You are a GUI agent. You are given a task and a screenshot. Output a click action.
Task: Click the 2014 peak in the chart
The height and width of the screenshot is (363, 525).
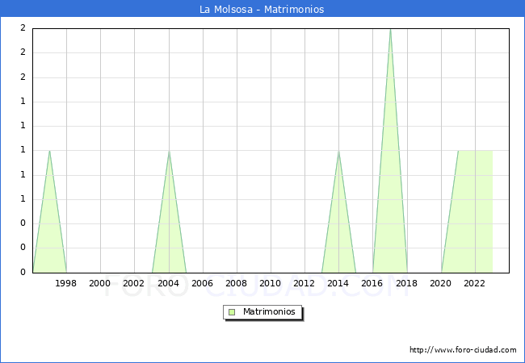coord(339,152)
